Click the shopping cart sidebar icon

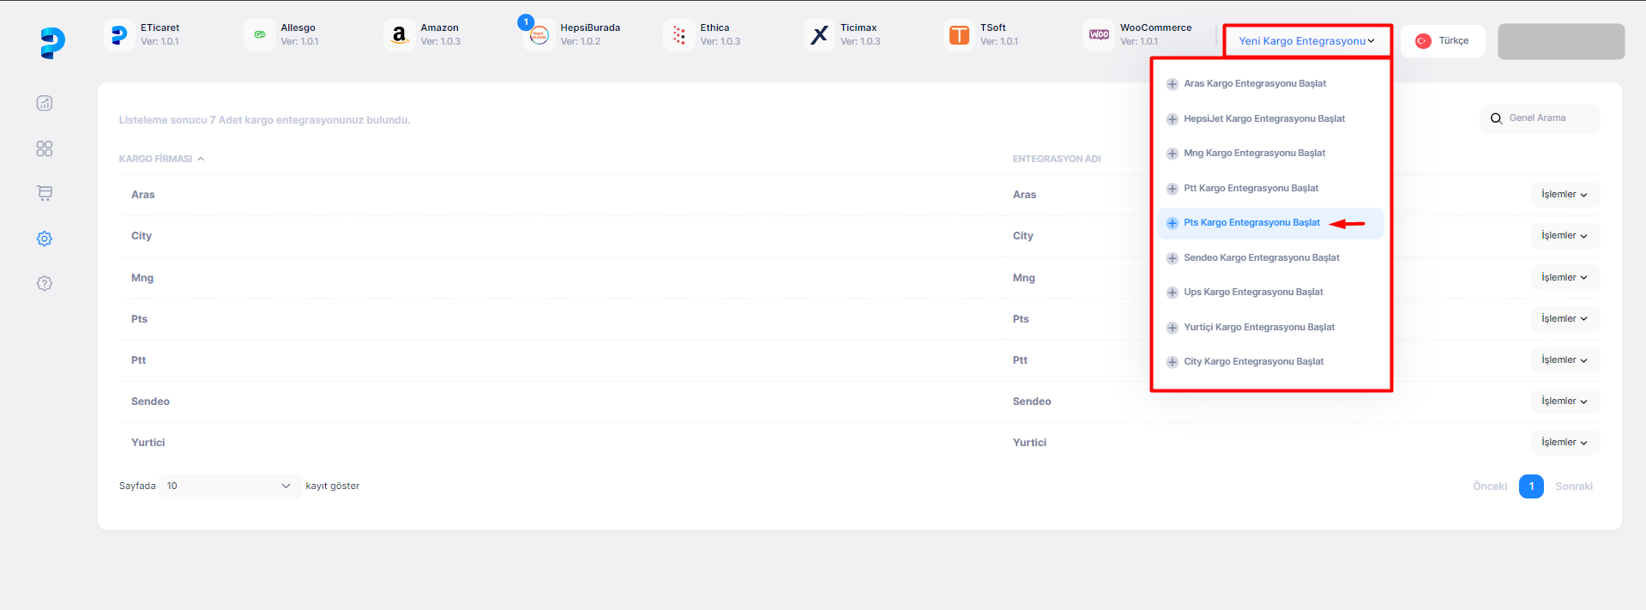[x=45, y=193]
